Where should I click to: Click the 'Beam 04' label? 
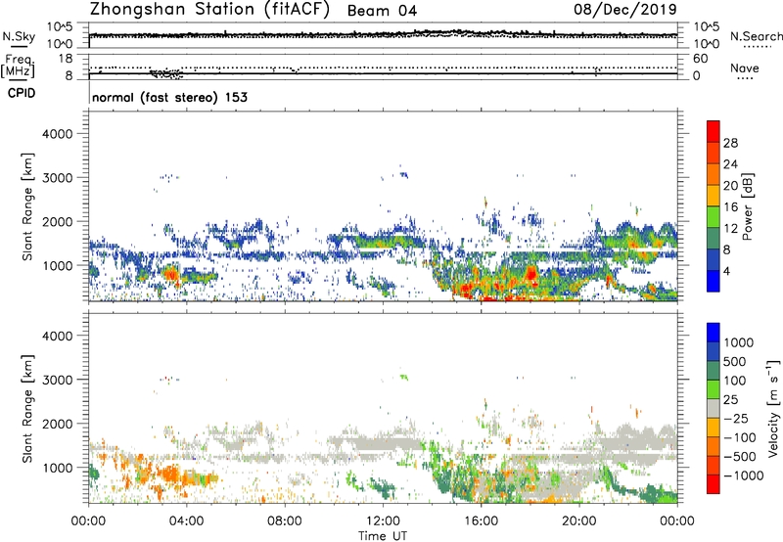(x=382, y=11)
